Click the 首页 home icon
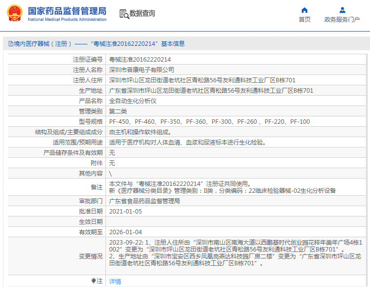 point(304,10)
